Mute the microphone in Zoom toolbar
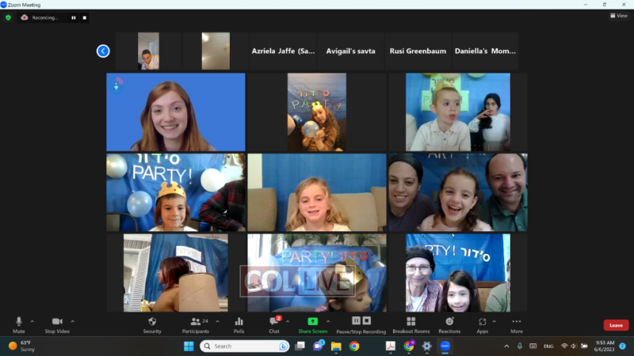The image size is (634, 356). 18,324
